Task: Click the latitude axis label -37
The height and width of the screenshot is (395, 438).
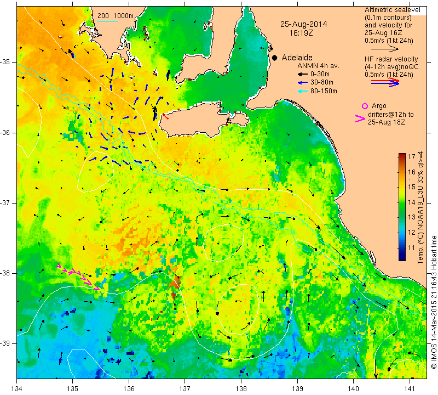Action: (x=6, y=202)
